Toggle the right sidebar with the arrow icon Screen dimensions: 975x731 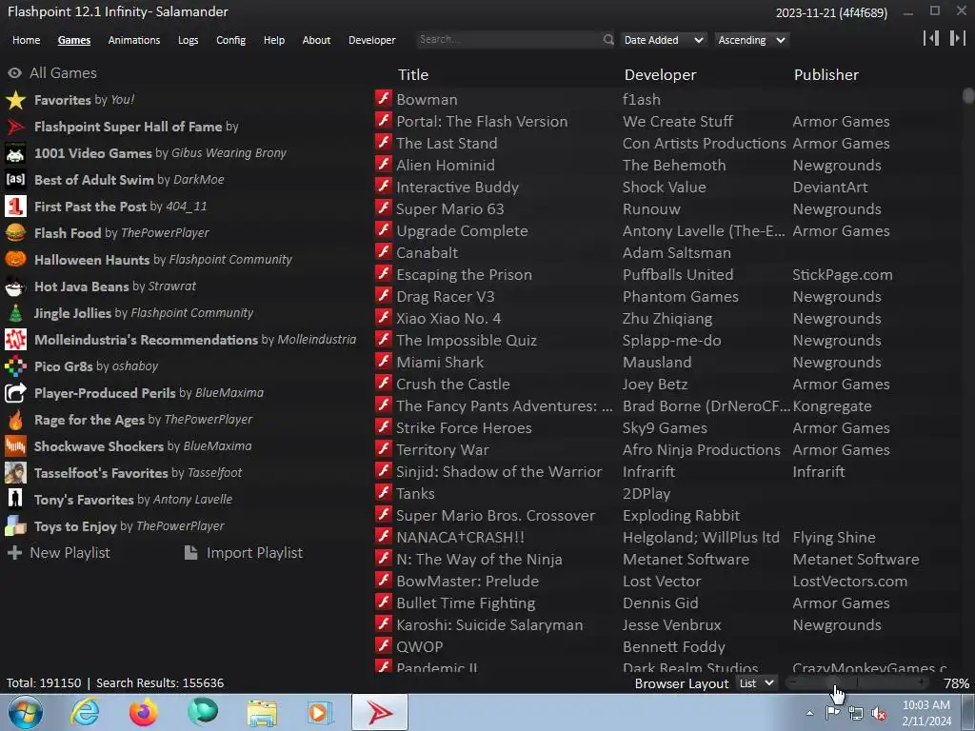[958, 38]
